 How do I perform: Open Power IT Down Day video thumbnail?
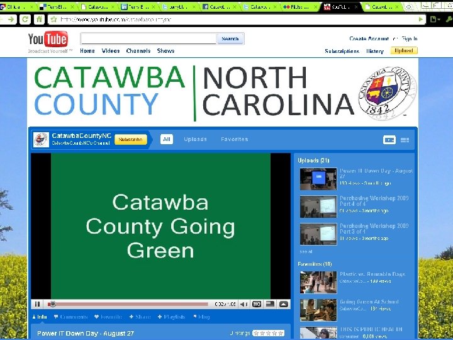click(x=318, y=179)
